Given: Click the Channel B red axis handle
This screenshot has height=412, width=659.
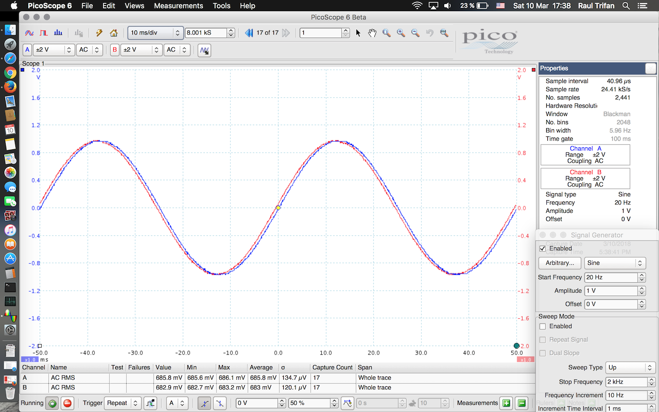Looking at the screenshot, I should click(x=533, y=70).
